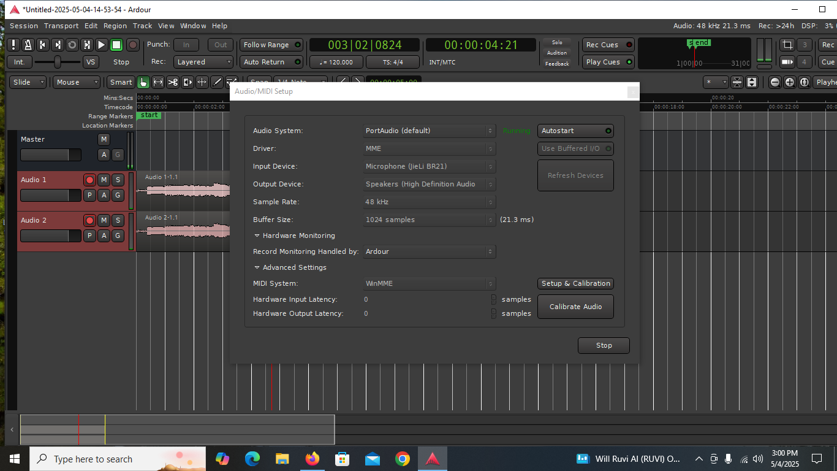Toggle the loop playback icon
Image resolution: width=837 pixels, height=471 pixels.
pos(72,45)
